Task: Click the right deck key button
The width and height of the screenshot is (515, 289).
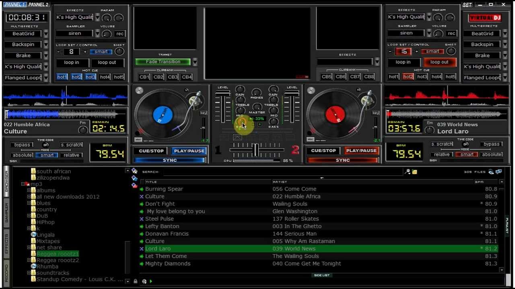Action: point(376,113)
